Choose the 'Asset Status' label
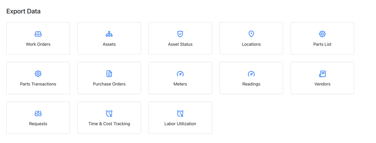The width and height of the screenshot is (376, 143). [x=180, y=44]
